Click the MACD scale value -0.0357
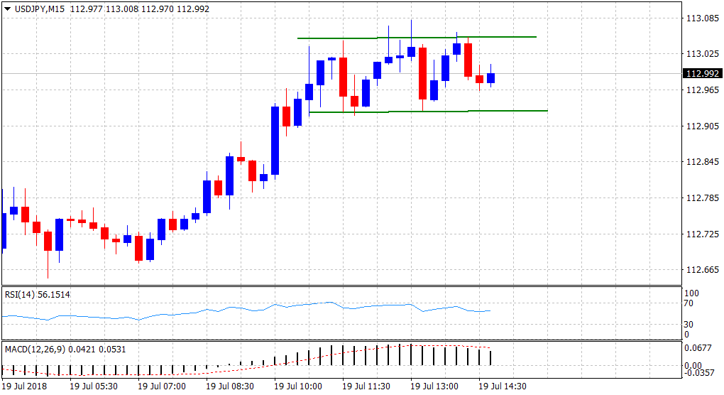 [699, 372]
